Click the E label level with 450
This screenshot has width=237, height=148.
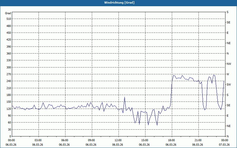click(x=228, y=33)
